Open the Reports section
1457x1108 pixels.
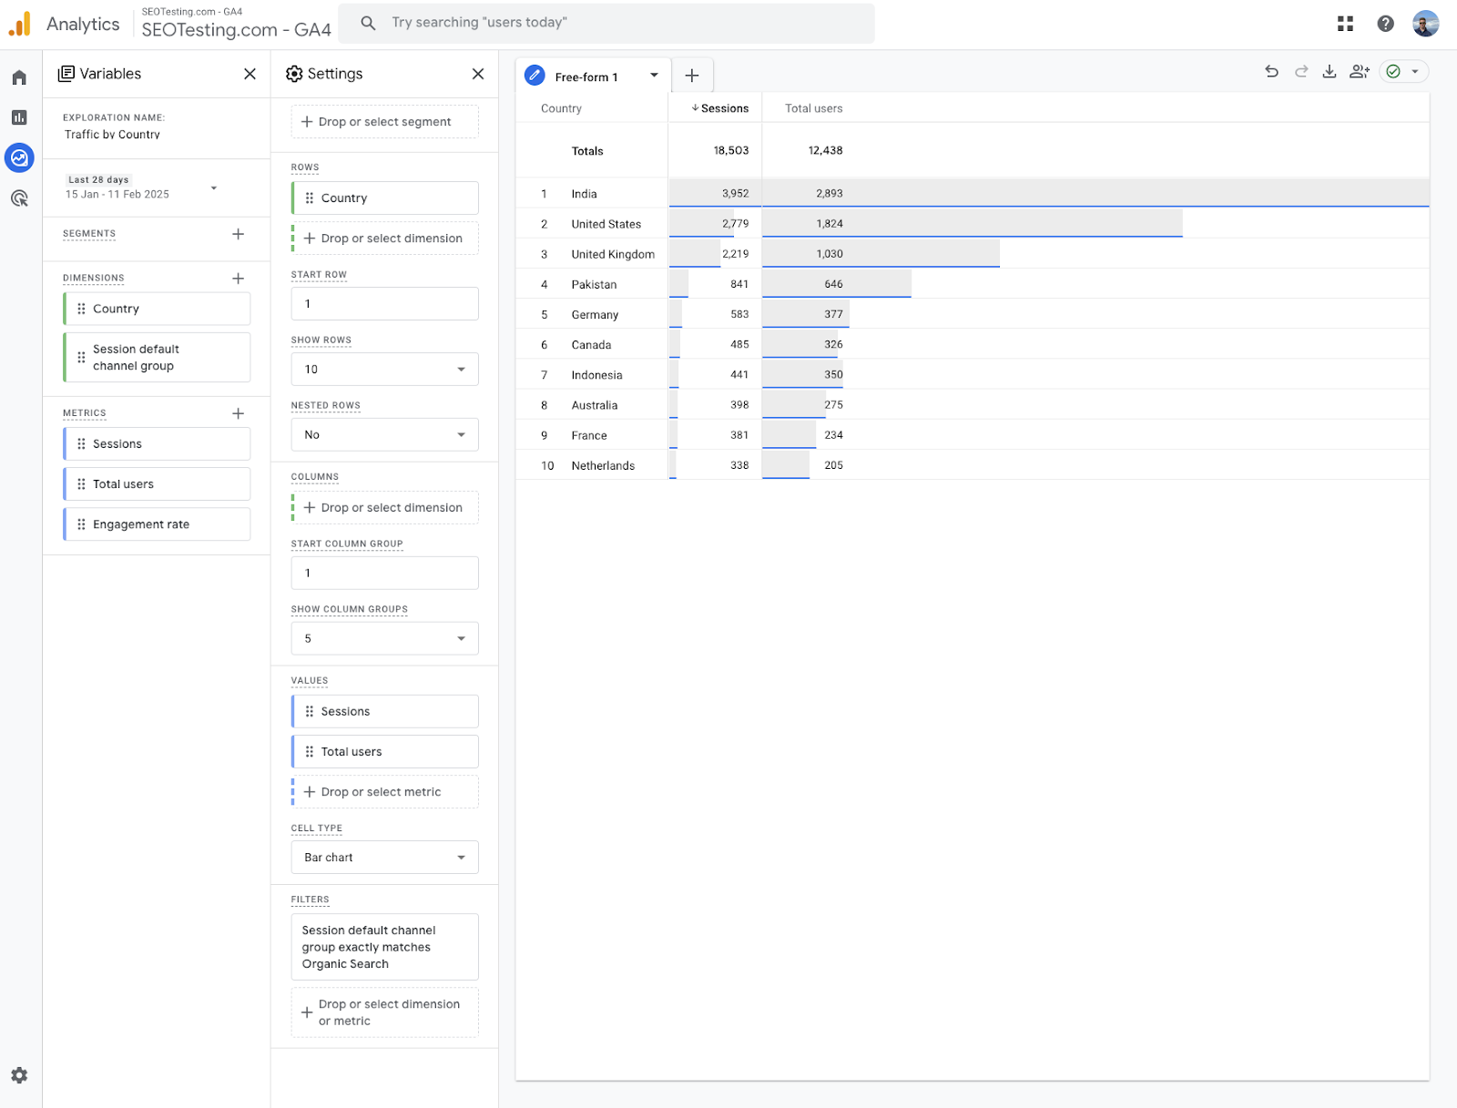[18, 118]
